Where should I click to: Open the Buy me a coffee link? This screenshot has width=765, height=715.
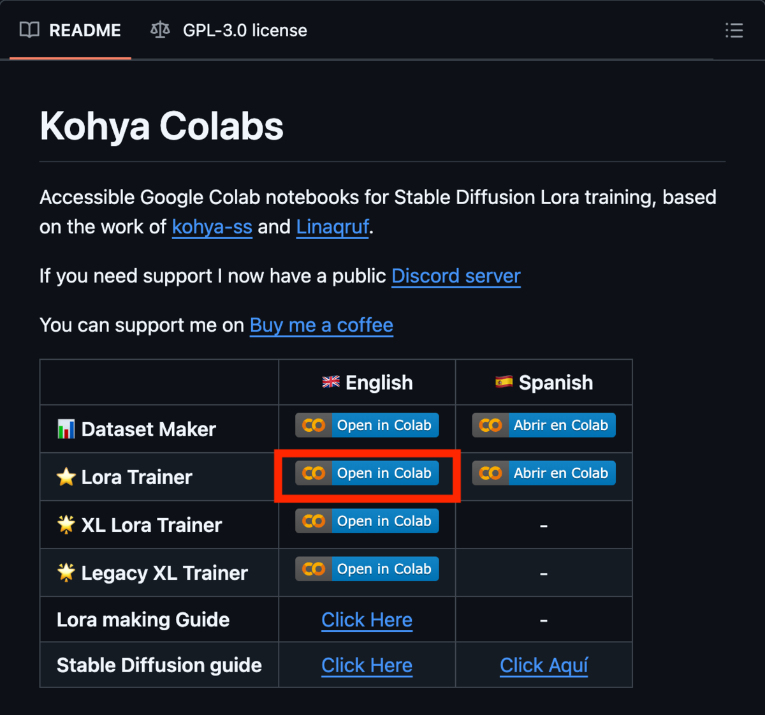point(321,325)
